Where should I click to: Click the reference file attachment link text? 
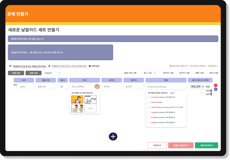(x=30, y=66)
